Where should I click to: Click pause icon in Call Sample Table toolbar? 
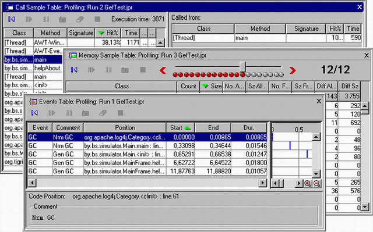pos(46,19)
